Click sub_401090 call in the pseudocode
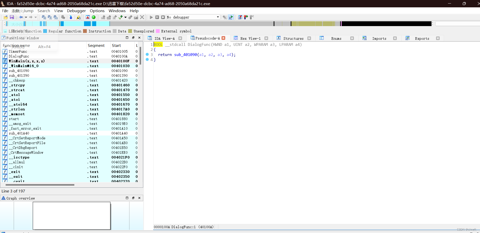Image resolution: width=480 pixels, height=233 pixels. [186, 55]
